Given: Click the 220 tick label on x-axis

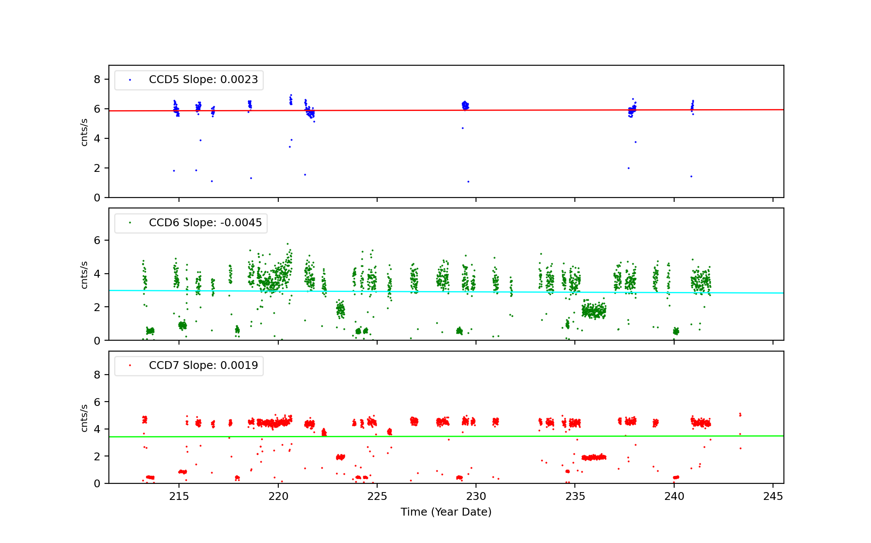Looking at the screenshot, I should pyautogui.click(x=278, y=496).
